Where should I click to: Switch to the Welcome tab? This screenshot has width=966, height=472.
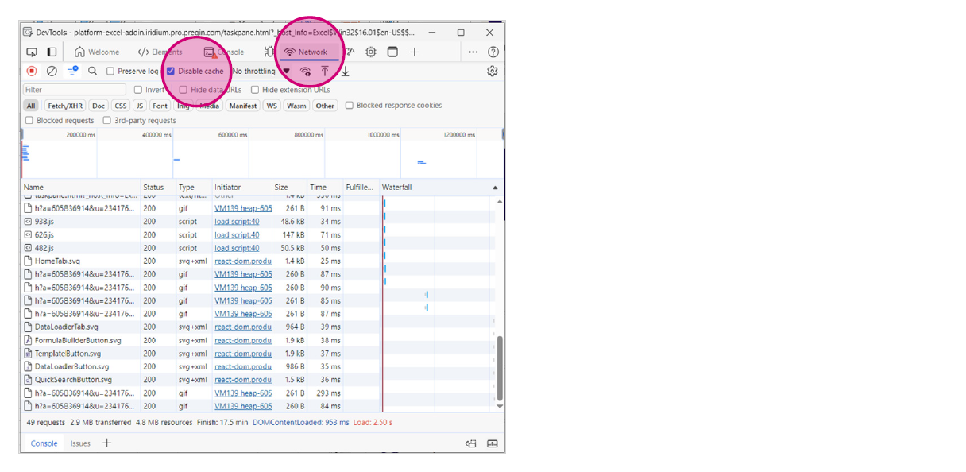[97, 52]
